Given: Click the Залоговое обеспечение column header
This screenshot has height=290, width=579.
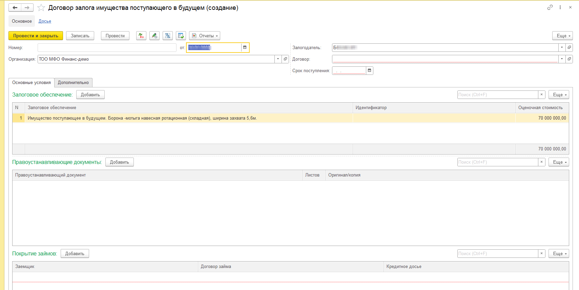Looking at the screenshot, I should (189, 107).
